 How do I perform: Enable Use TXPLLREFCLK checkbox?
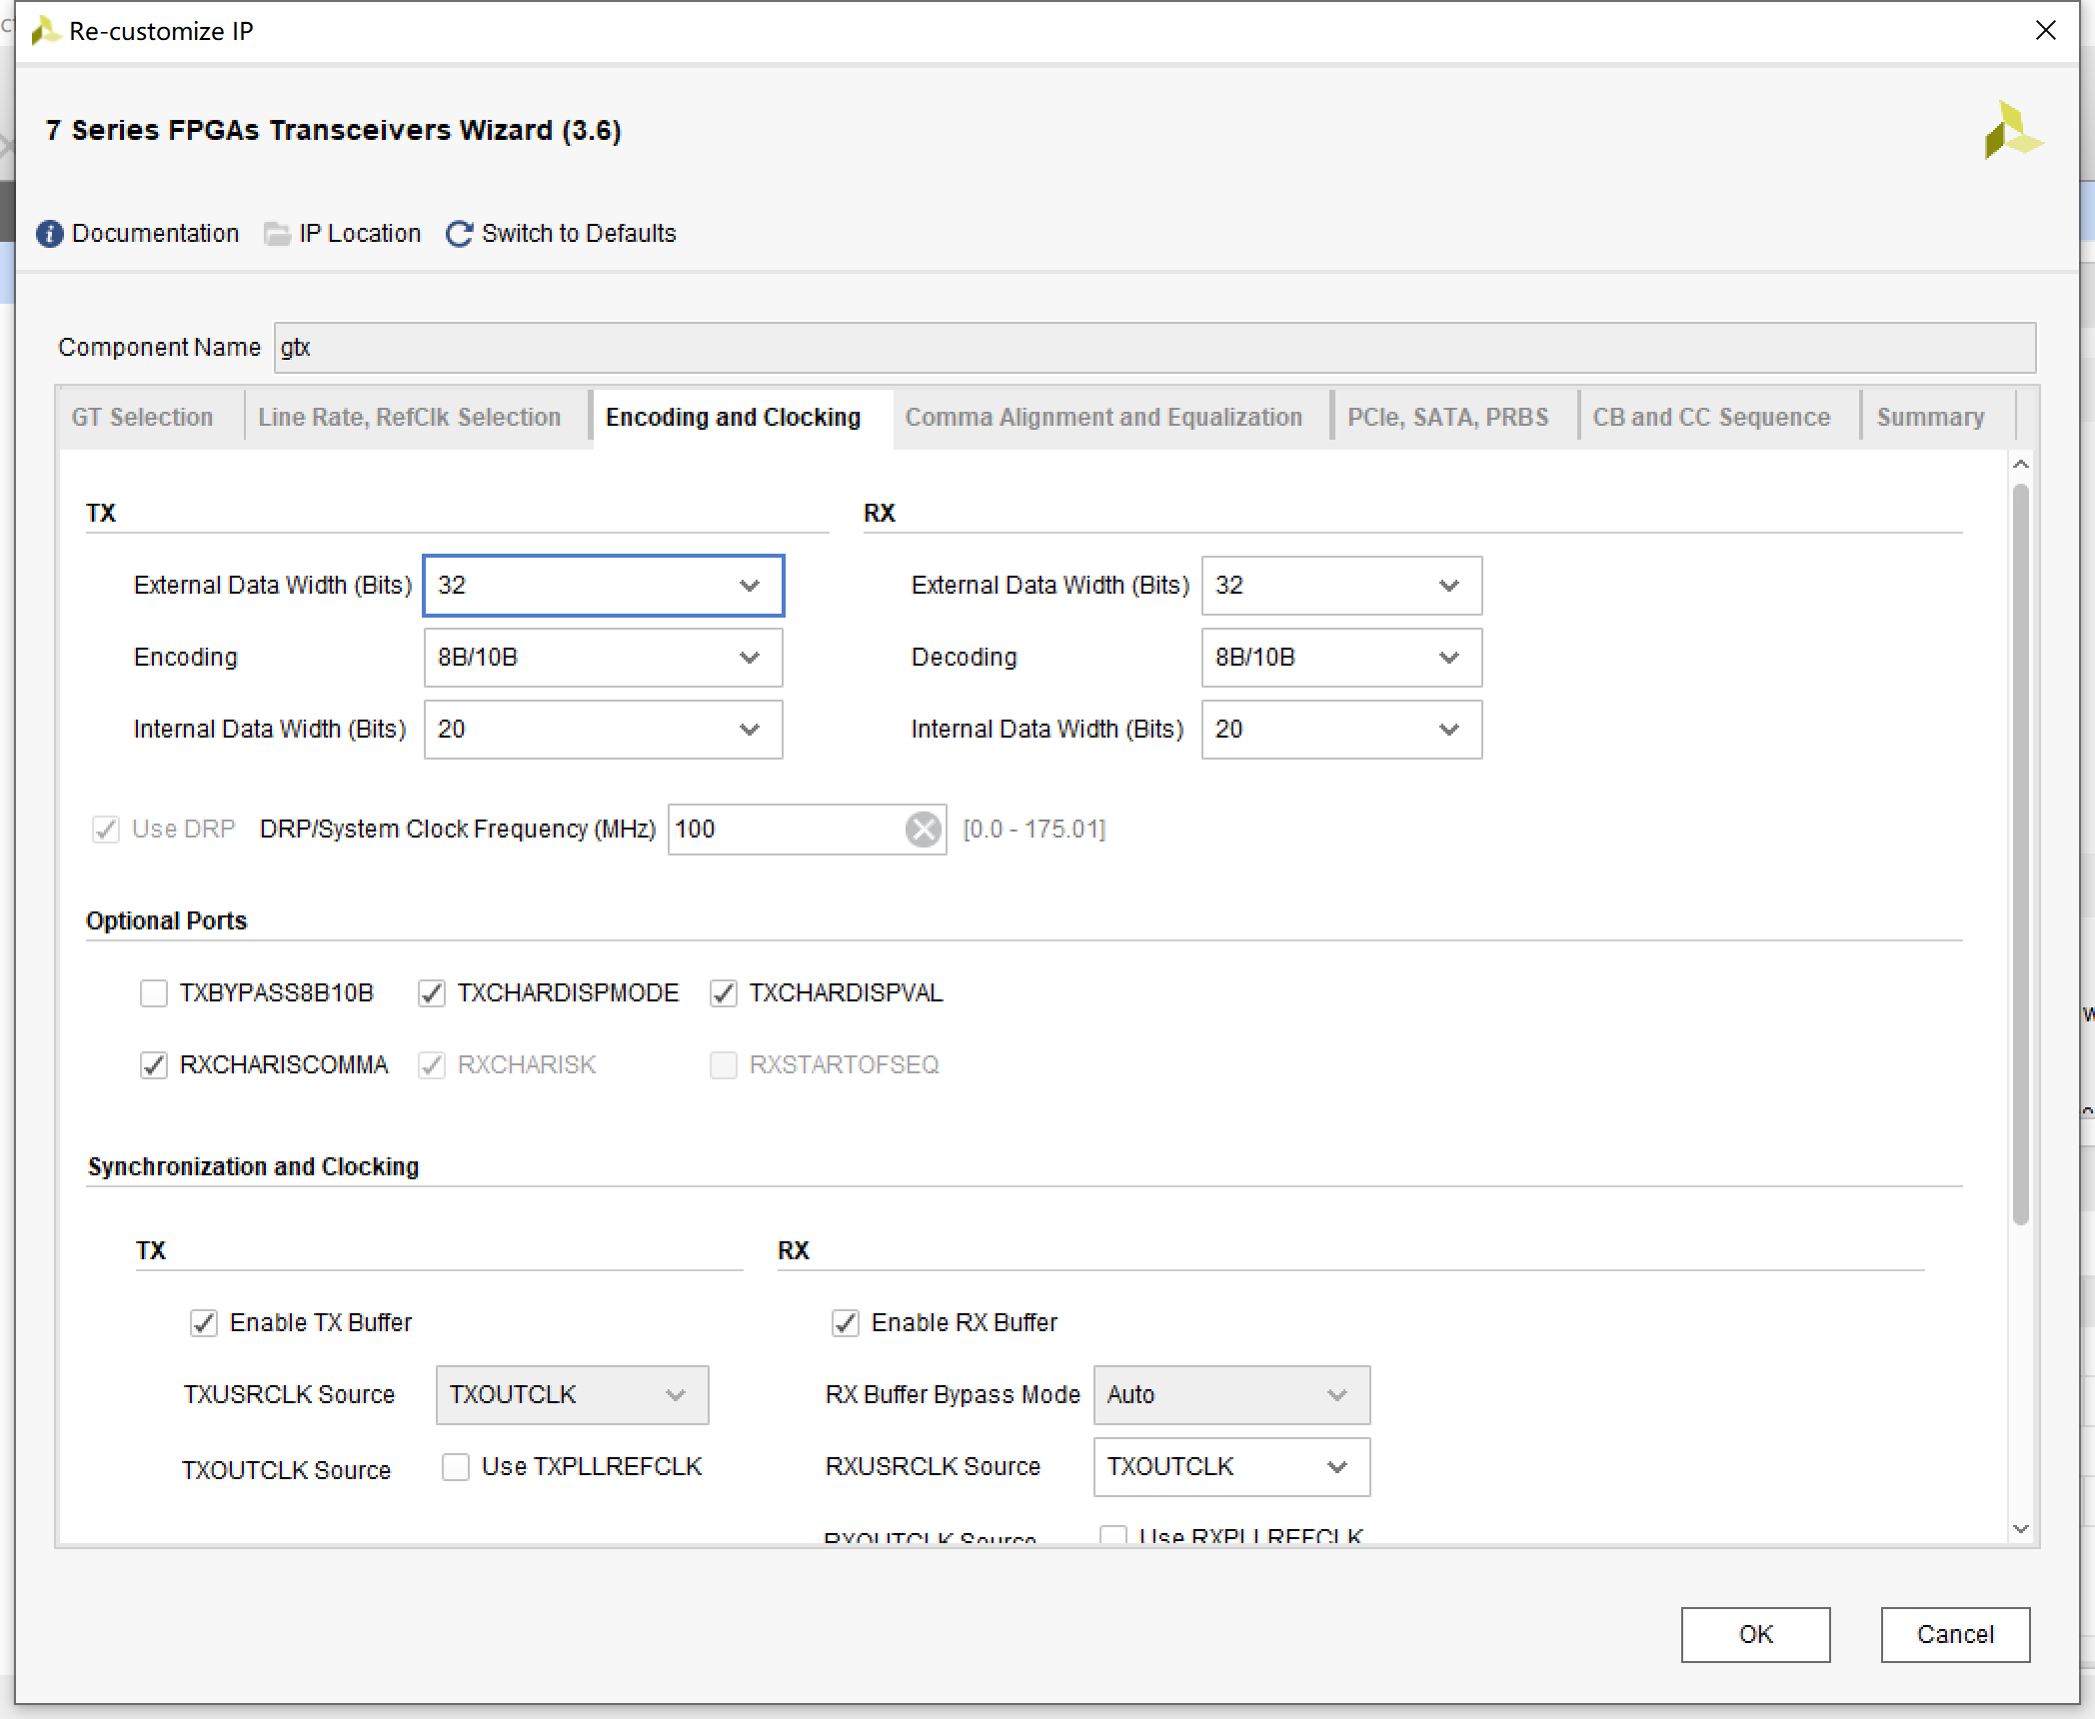coord(456,1467)
